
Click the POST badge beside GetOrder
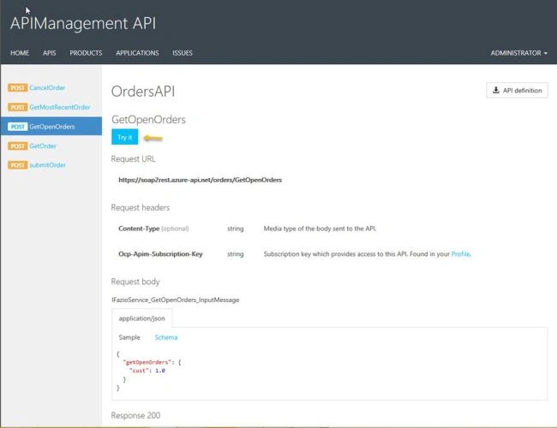18,146
